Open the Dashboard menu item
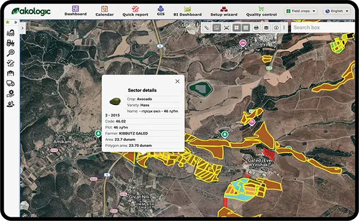This screenshot has height=221, width=359. click(75, 11)
